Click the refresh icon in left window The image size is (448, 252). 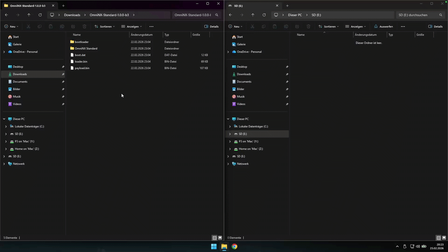point(40,15)
